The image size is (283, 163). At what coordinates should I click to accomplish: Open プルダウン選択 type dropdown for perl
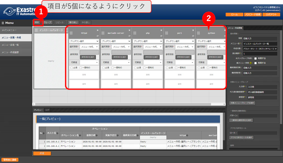(180, 41)
